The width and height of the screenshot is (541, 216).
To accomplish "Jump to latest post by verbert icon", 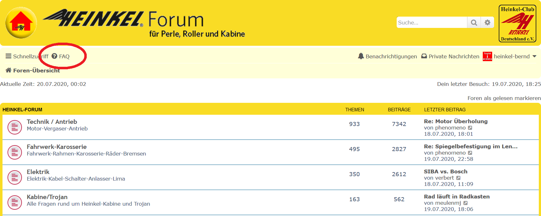I will (458, 178).
